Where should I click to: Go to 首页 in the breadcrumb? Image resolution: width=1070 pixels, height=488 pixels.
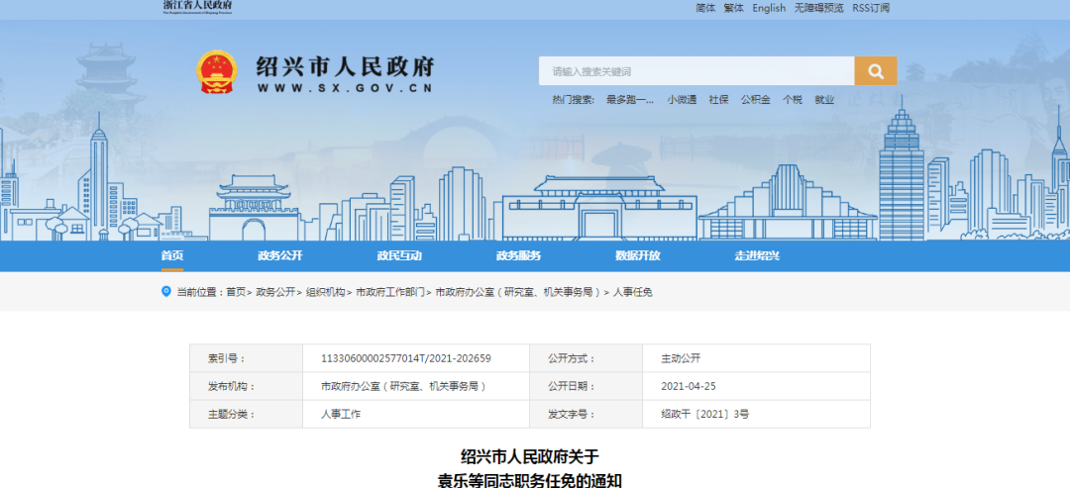click(236, 292)
